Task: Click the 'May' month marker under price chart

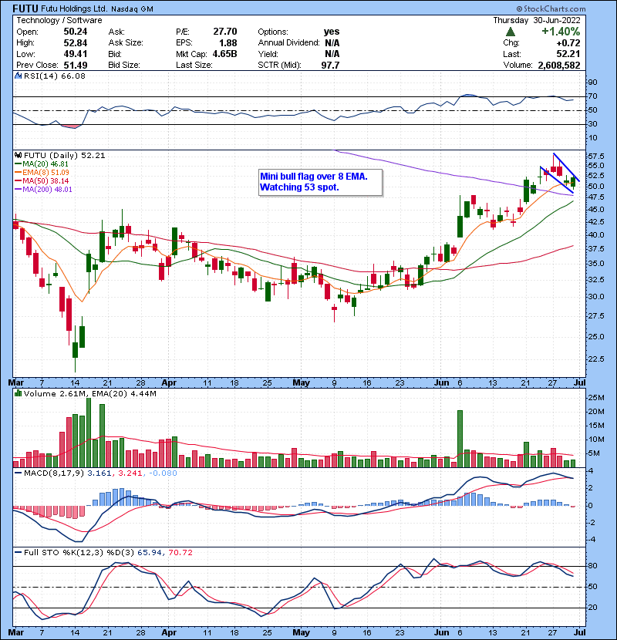Action: [x=301, y=382]
